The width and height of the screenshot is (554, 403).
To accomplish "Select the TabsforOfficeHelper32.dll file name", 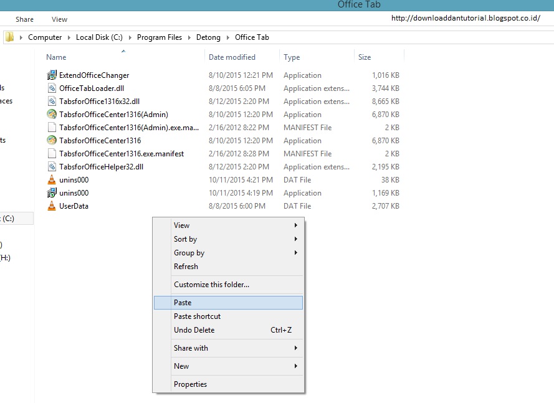I will (101, 167).
